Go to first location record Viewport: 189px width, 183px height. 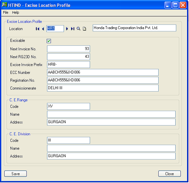point(37,29)
